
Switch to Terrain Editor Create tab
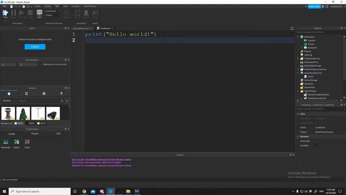coord(11,134)
